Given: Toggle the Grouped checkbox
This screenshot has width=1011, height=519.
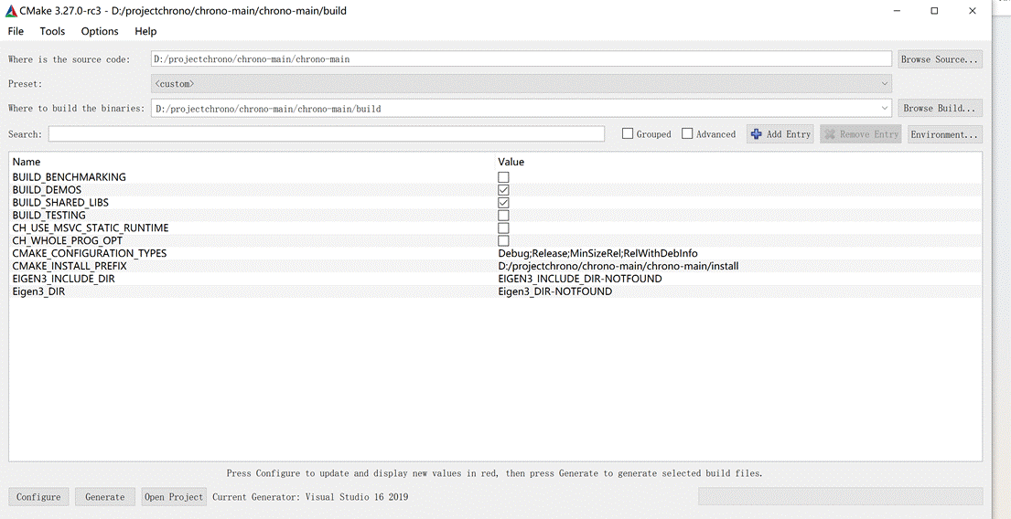Looking at the screenshot, I should 628,134.
